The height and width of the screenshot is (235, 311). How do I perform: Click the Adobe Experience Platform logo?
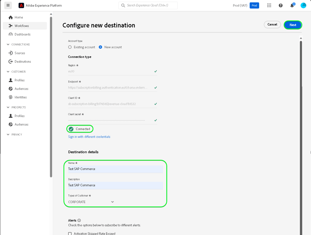21,5
